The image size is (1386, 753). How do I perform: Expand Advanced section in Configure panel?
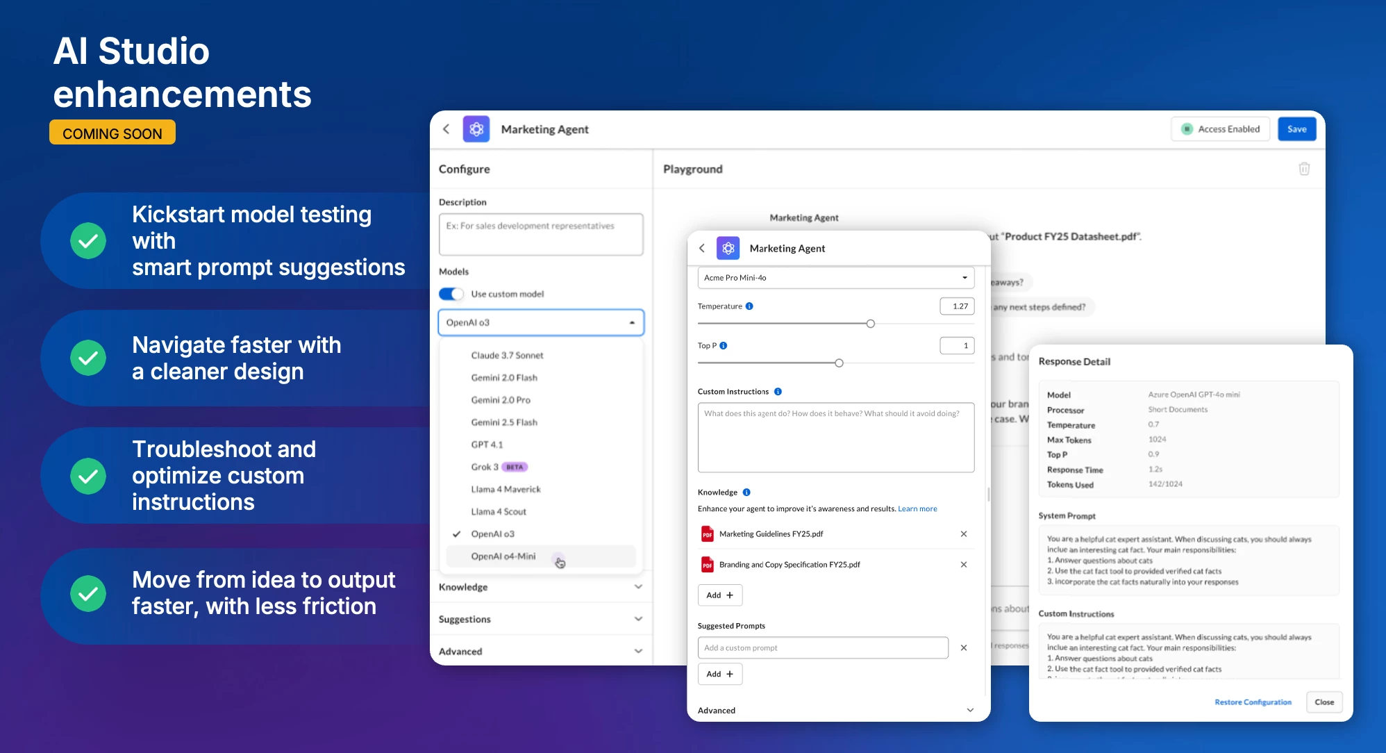[x=540, y=652]
